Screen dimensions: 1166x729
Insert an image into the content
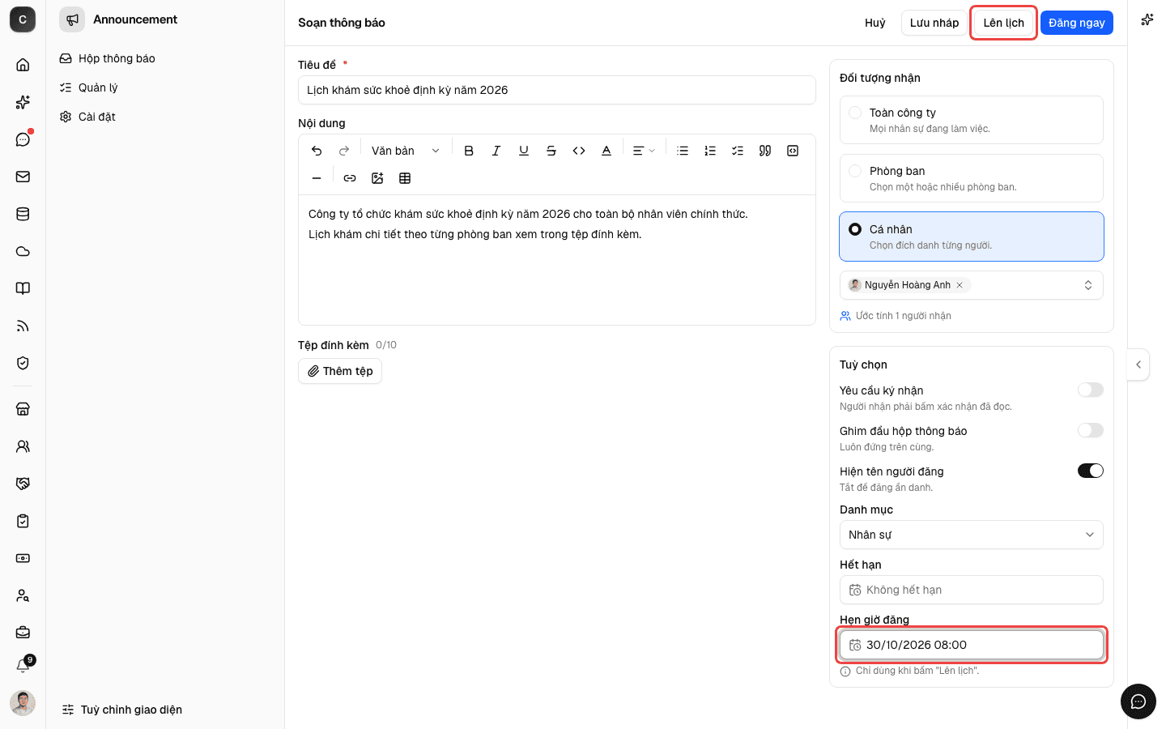pyautogui.click(x=377, y=178)
